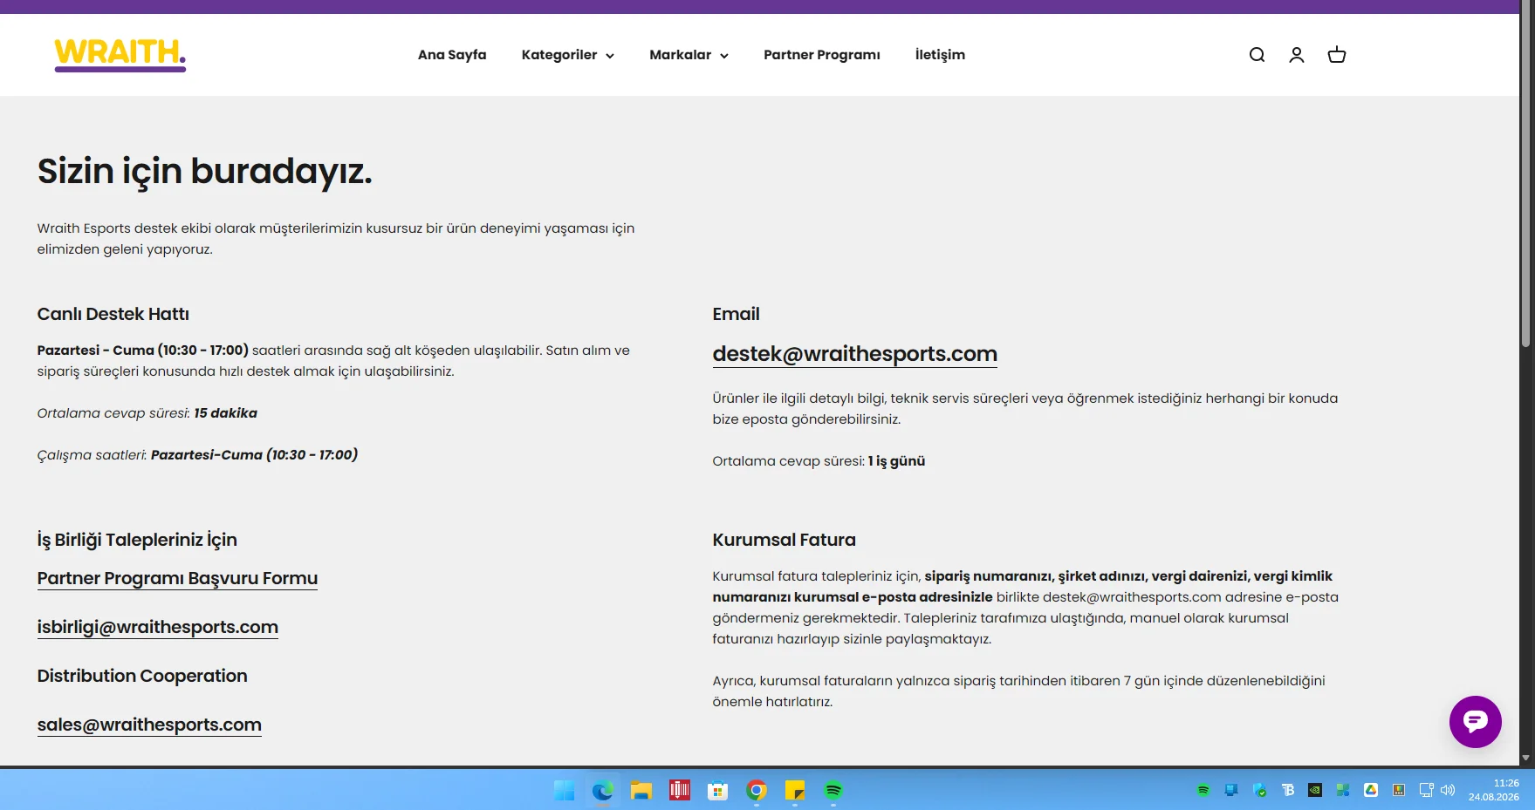Click the "1 iş günü" response time
This screenshot has height=810, width=1535.
pyautogui.click(x=896, y=461)
